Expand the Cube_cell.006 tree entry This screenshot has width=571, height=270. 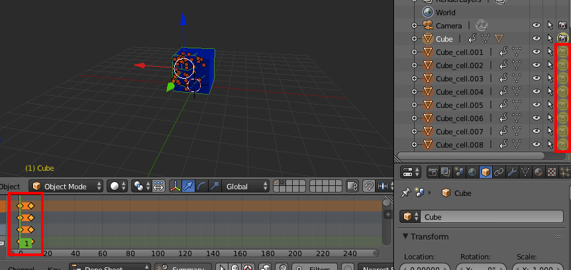(x=414, y=118)
